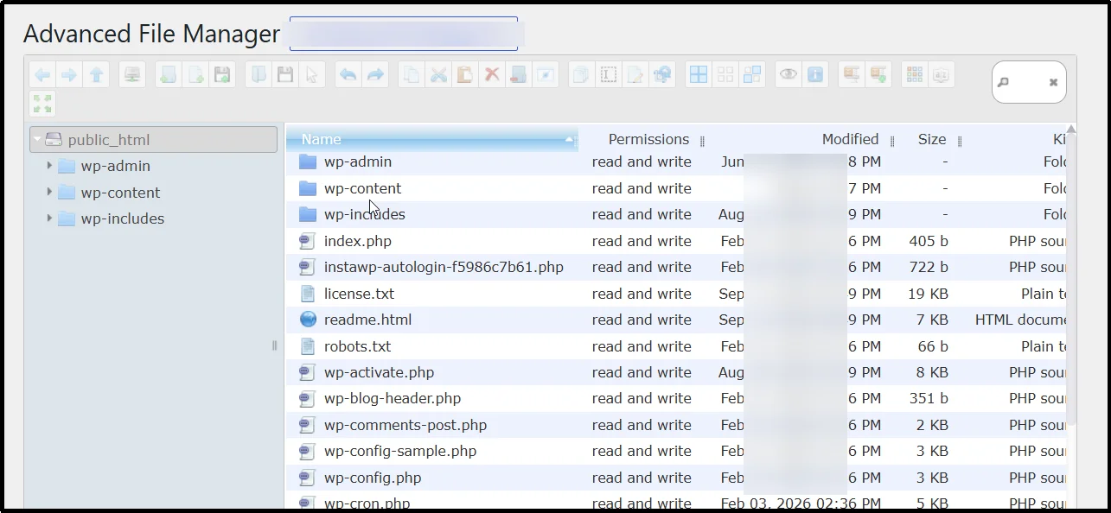Click the resize and rotate image icon
Screen dimensions: 1111x513
(662, 75)
